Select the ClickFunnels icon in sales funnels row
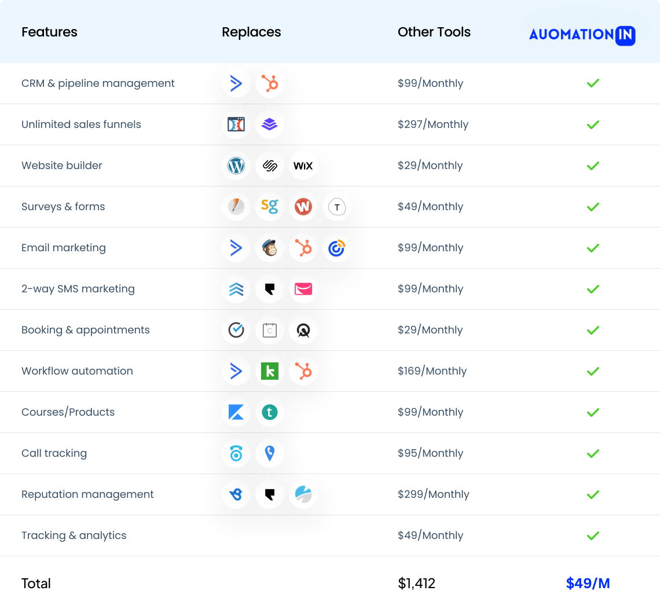The width and height of the screenshot is (660, 609). click(236, 125)
